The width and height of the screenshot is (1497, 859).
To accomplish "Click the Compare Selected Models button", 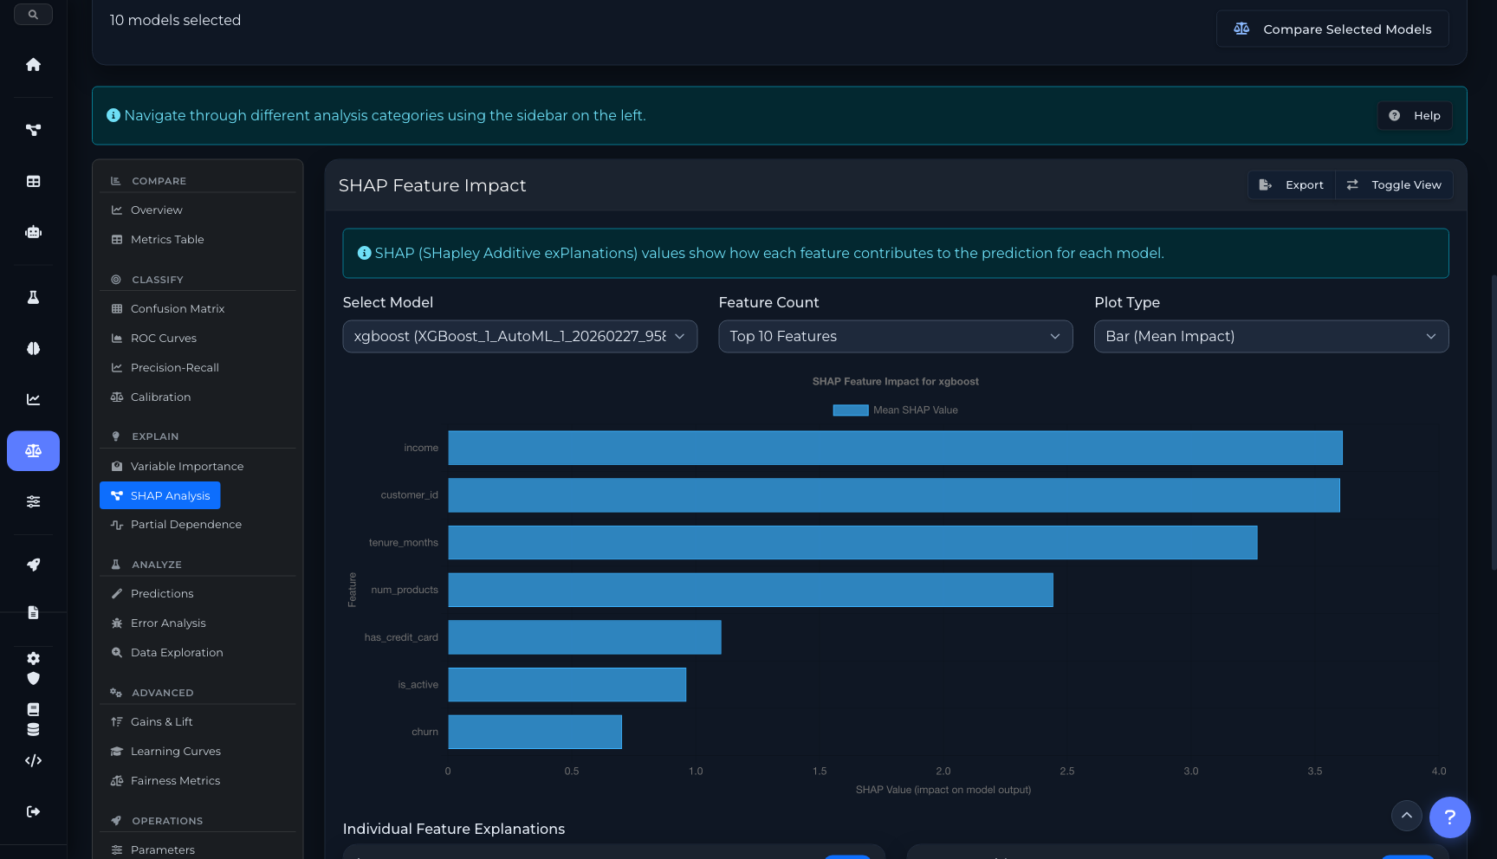I will (1332, 29).
